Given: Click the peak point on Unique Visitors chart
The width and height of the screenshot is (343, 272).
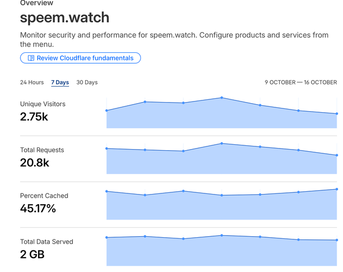Looking at the screenshot, I should (x=221, y=98).
